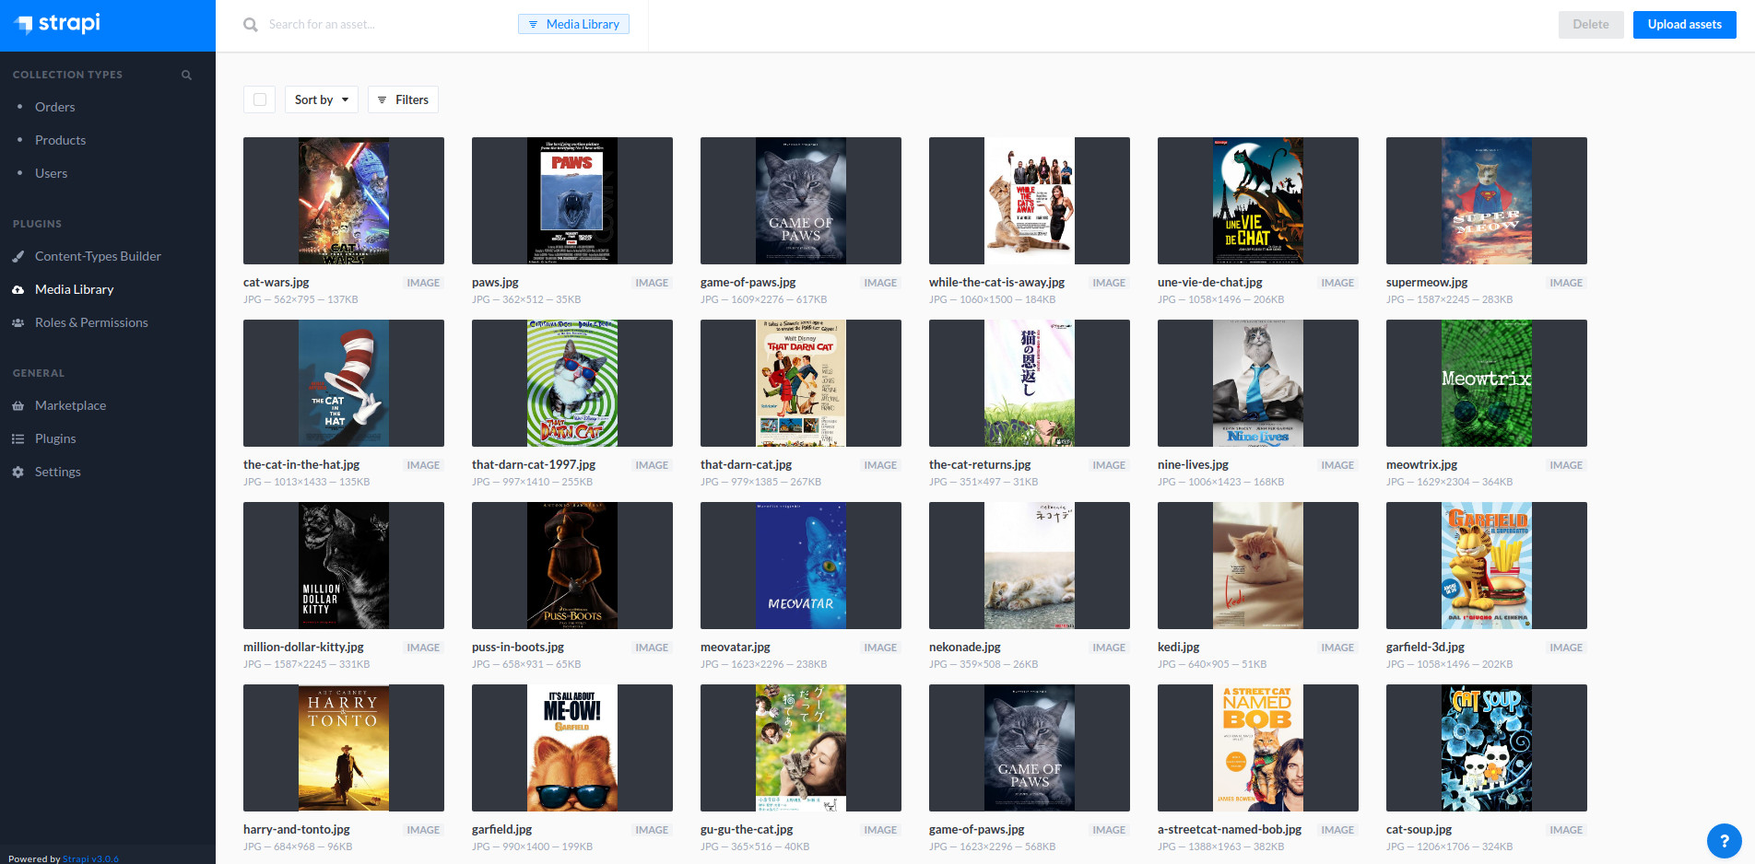
Task: Click the search magnifier icon in the top bar
Action: tap(250, 25)
